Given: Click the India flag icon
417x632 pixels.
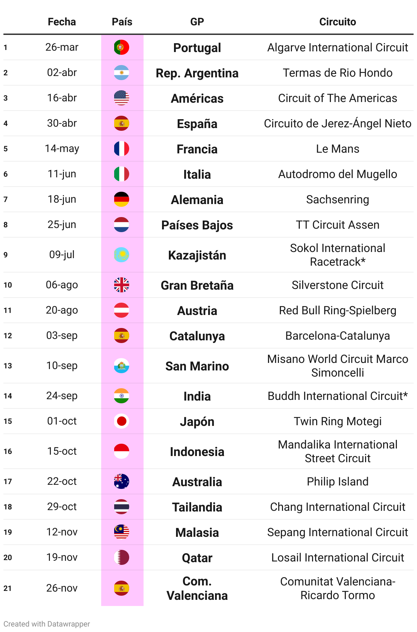Looking at the screenshot, I should (x=121, y=396).
